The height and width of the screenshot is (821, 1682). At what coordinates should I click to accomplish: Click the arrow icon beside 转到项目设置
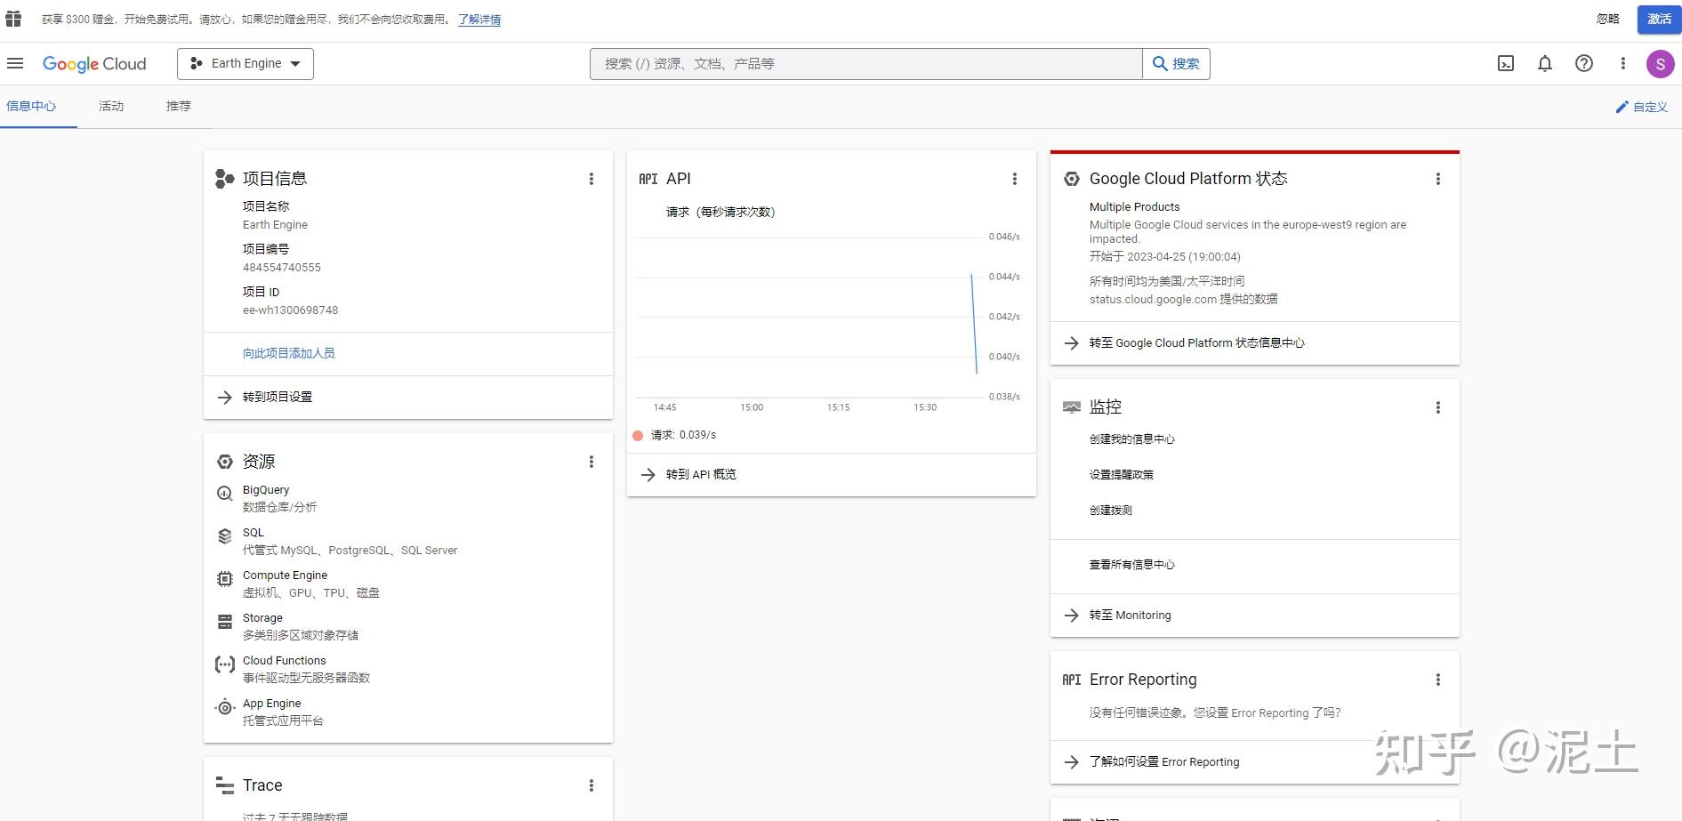225,398
